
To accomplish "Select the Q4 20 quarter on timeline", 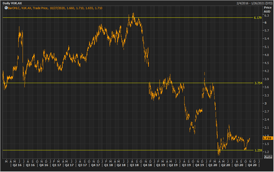I will point(252,165).
